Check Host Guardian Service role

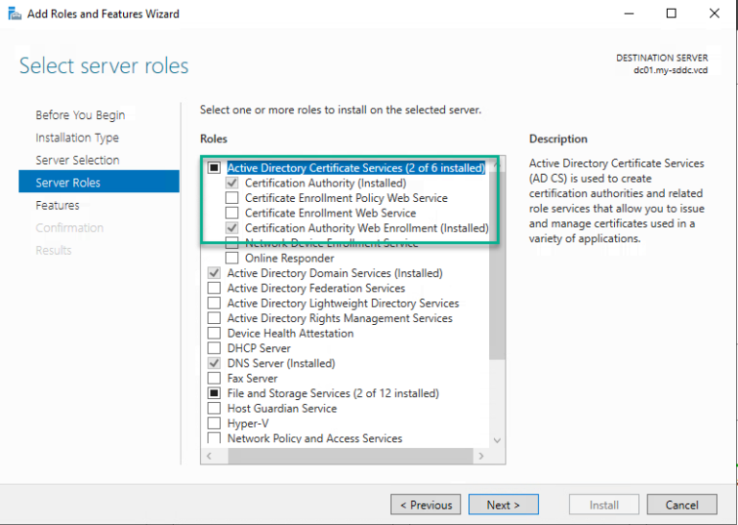214,409
